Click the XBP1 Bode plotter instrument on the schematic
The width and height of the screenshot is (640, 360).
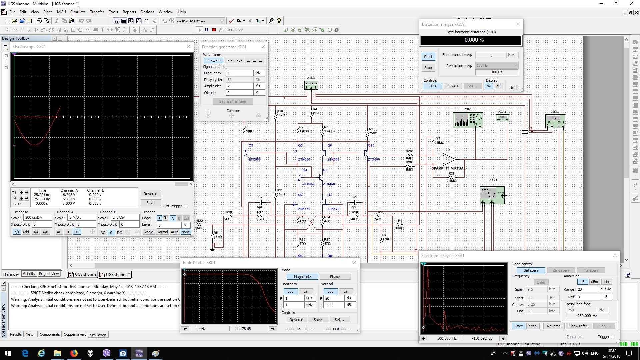[x=555, y=121]
